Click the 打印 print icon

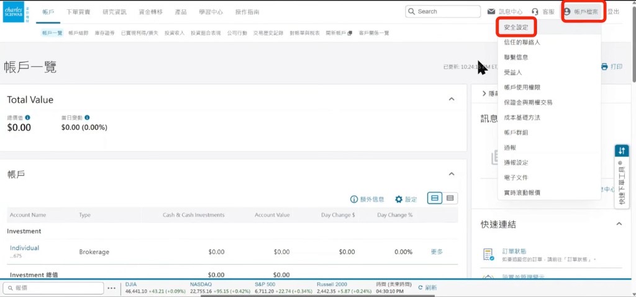coord(605,66)
